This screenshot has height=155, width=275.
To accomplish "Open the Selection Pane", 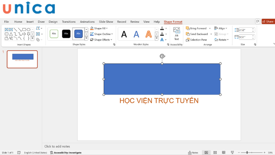I will coord(196,40).
